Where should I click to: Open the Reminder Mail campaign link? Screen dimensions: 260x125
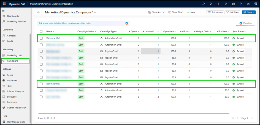[x=53, y=84]
